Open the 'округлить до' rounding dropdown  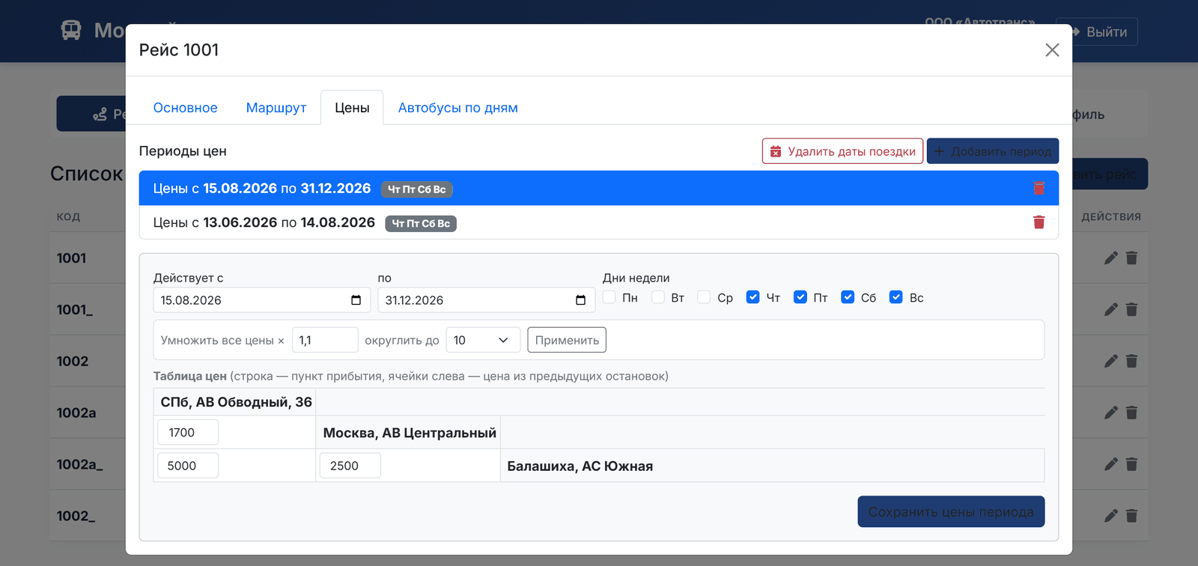click(483, 340)
